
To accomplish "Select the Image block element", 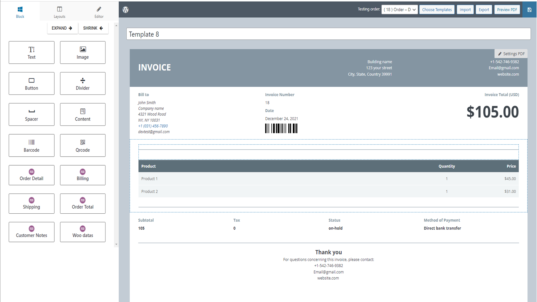I will tap(83, 53).
